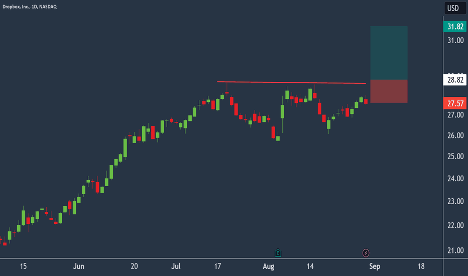Click the '18' date axis label
Viewport: 468px width, 276px height.
pyautogui.click(x=421, y=266)
